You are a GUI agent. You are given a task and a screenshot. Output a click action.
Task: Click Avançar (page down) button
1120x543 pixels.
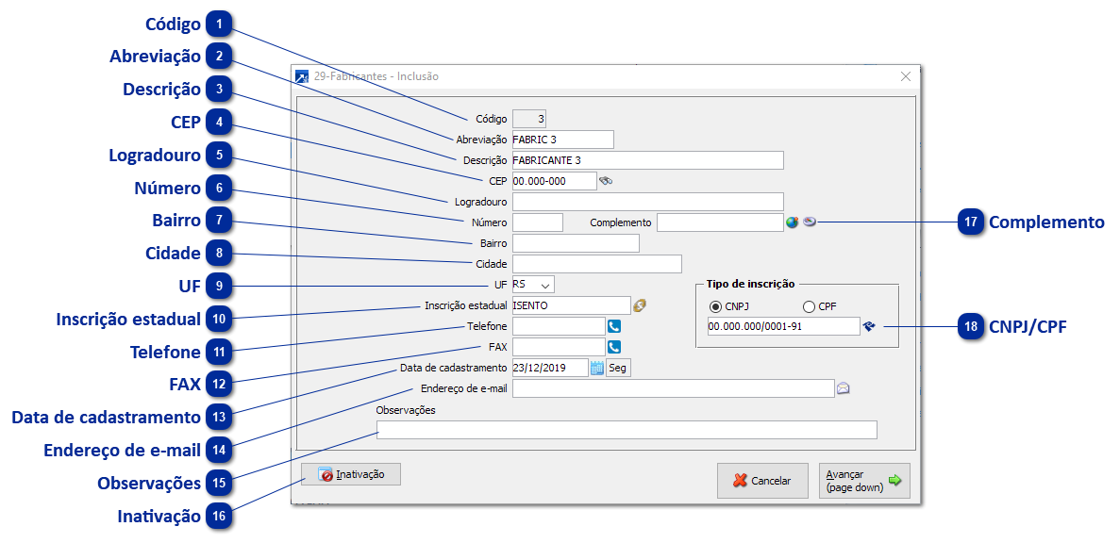click(x=864, y=481)
